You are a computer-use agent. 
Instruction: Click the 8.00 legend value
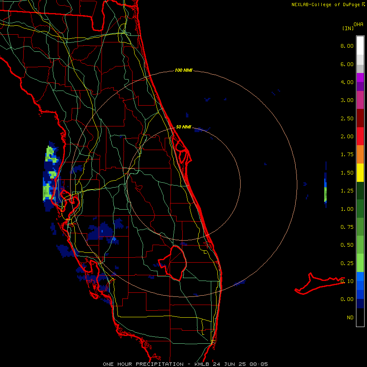coord(347,46)
